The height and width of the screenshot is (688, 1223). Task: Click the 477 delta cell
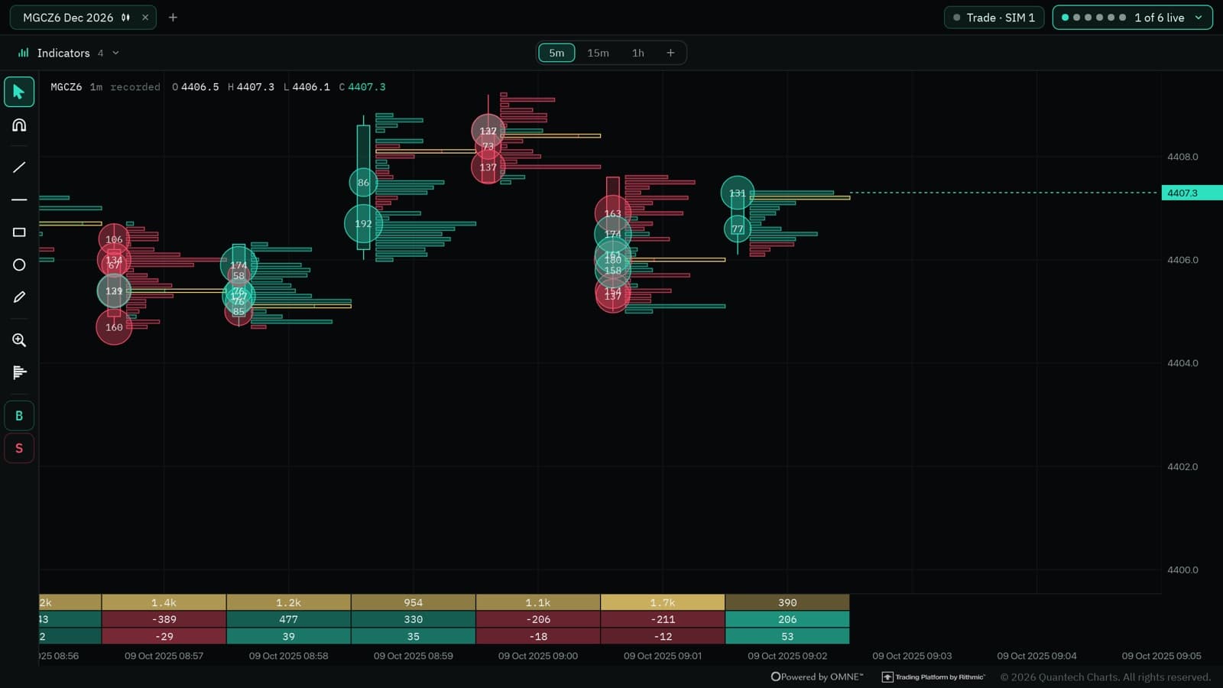tap(289, 619)
